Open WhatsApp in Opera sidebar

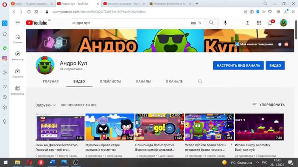pos(5,48)
